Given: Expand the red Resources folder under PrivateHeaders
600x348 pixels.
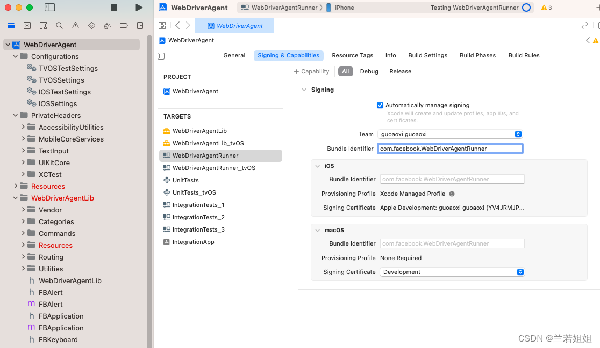Looking at the screenshot, I should (x=15, y=186).
